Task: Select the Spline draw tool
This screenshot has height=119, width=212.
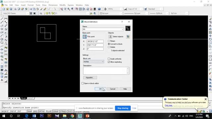Action: tap(2, 46)
